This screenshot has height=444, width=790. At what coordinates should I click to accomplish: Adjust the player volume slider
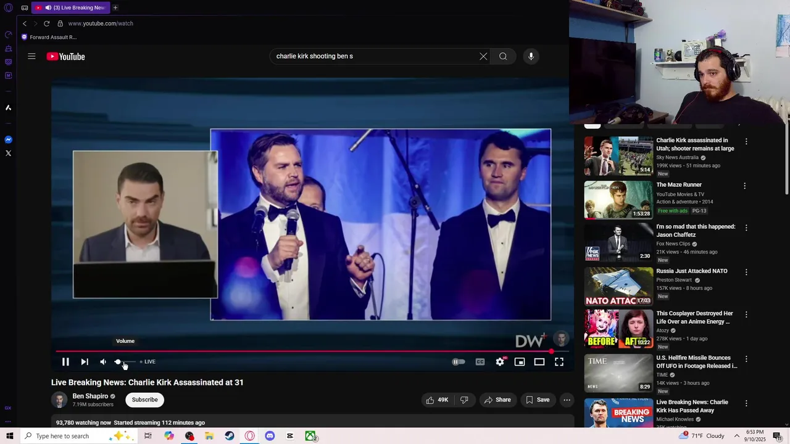coord(124,362)
